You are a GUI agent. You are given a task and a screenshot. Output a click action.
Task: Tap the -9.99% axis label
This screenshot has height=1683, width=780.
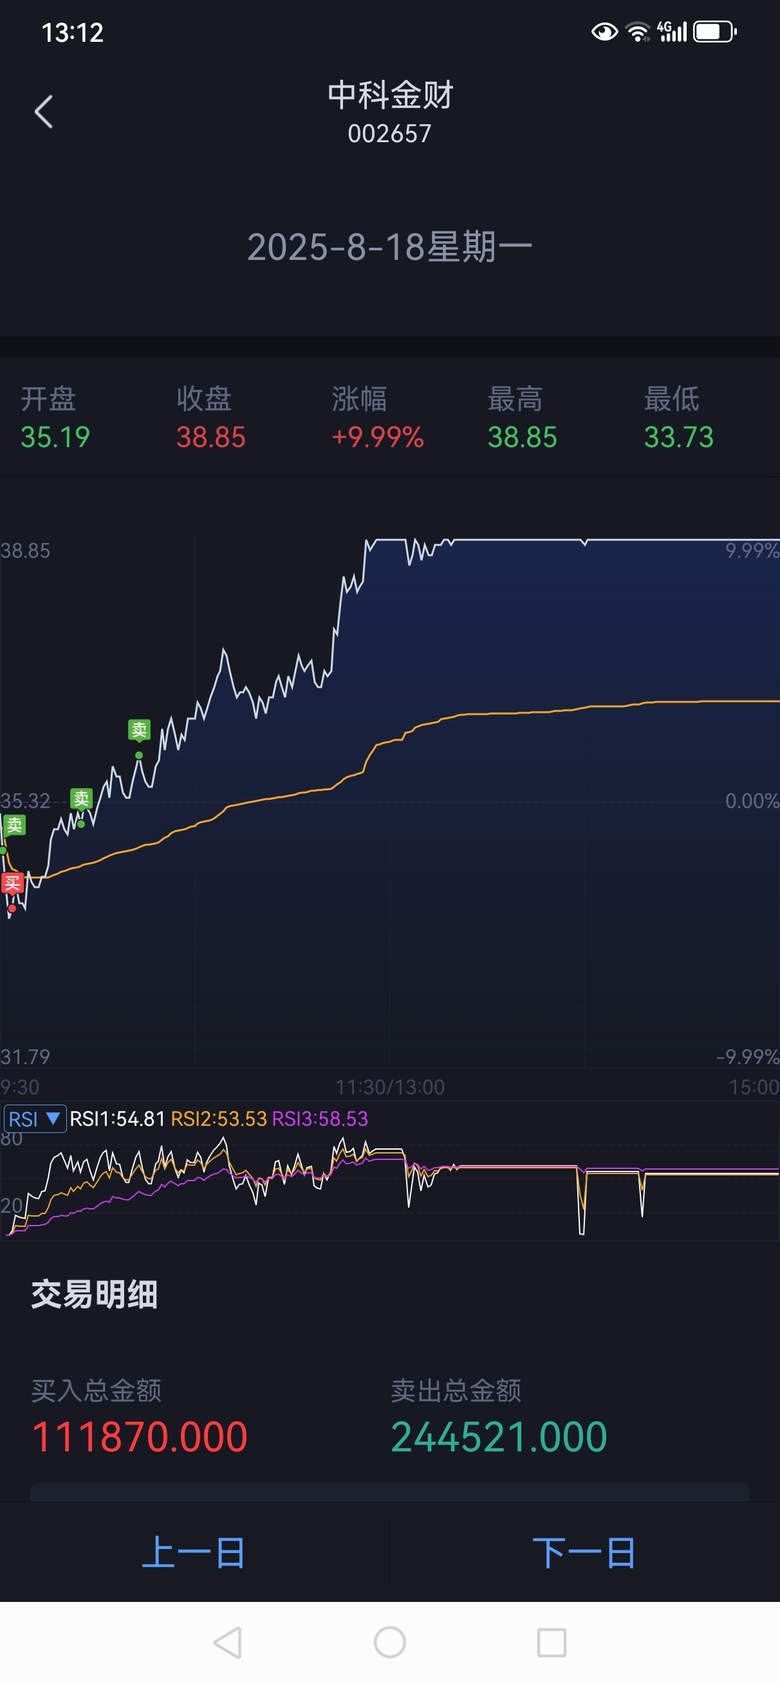[747, 1056]
